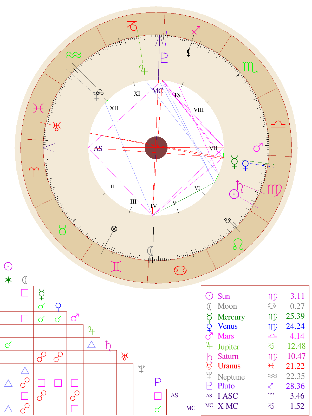The image size is (312, 416).
Task: Select the Moon crescent at the wheel bottom
Action: 150,251
